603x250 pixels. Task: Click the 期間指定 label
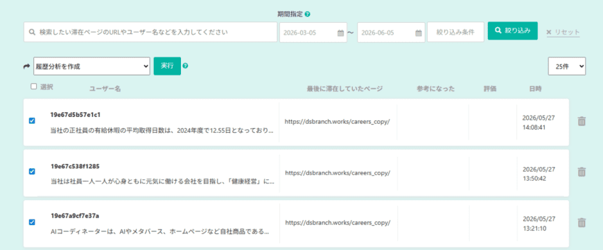pos(290,15)
